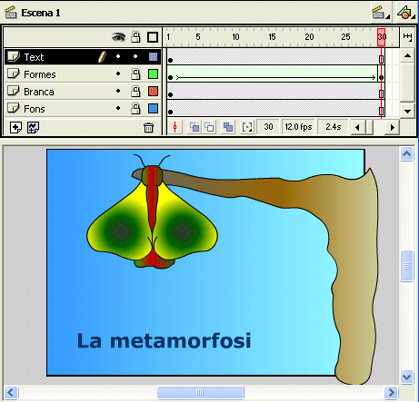Unlock the Fons layer padlock

click(x=135, y=109)
